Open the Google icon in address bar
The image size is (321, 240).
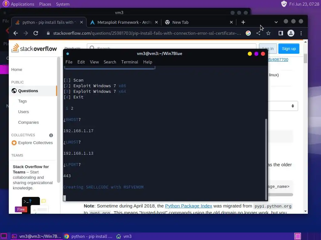pyautogui.click(x=248, y=33)
